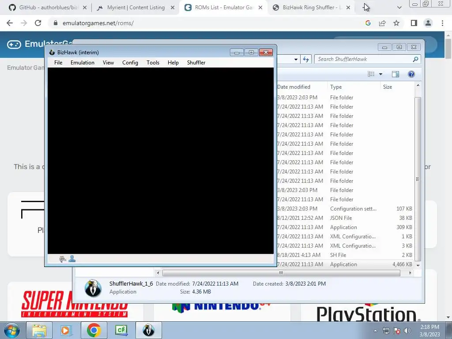Change your view icon in Explorer
The image size is (452, 339).
coord(371,74)
